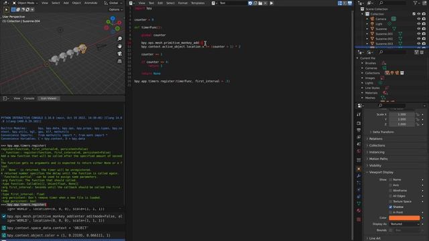Hide the Camera object with eye icon

tap(418, 19)
